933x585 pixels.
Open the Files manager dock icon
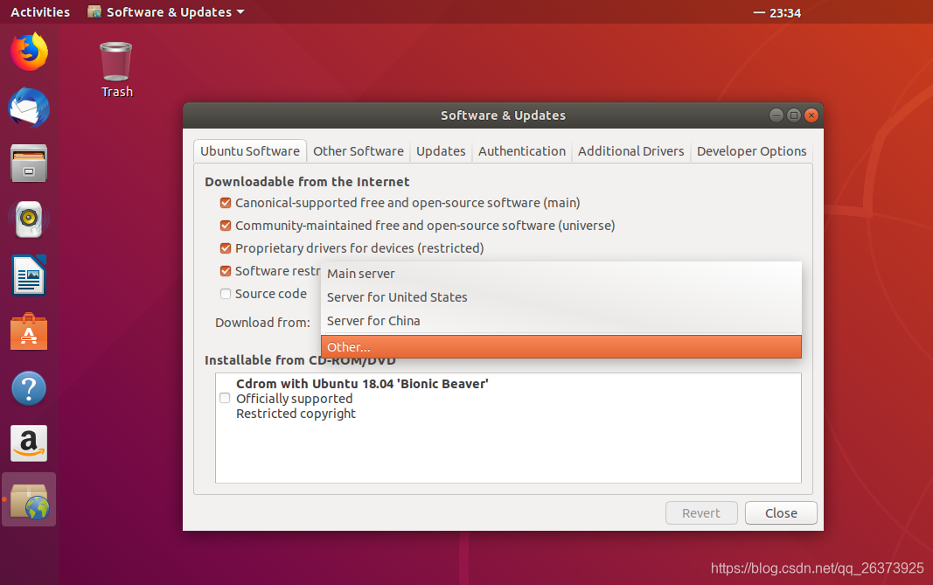tap(29, 163)
